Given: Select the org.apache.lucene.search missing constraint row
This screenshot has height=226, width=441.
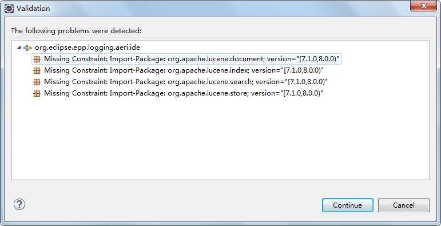Looking at the screenshot, I should tap(180, 82).
